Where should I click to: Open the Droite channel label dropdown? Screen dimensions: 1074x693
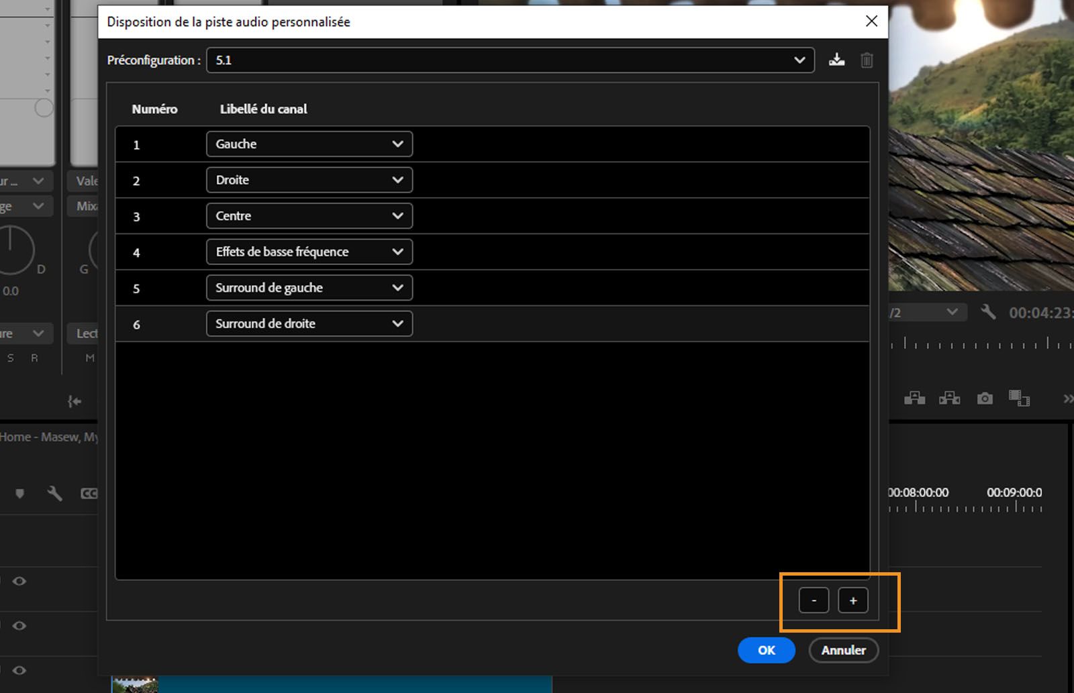click(309, 180)
